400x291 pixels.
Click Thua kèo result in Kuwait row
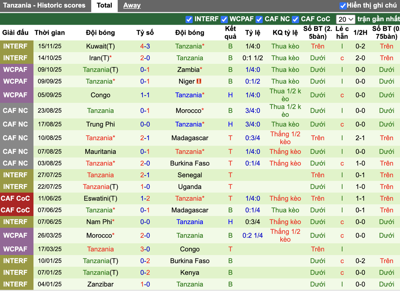pos(285,46)
